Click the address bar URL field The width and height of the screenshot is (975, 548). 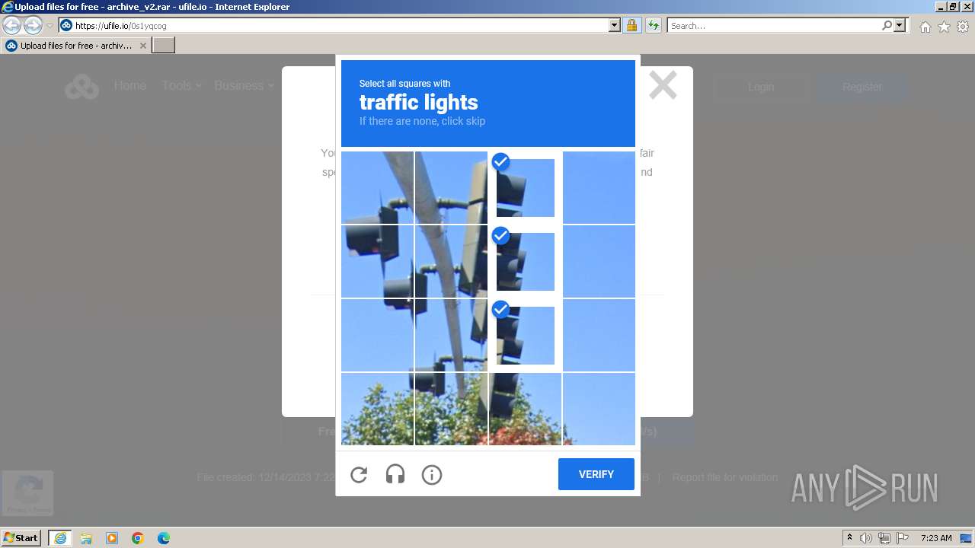(340, 26)
